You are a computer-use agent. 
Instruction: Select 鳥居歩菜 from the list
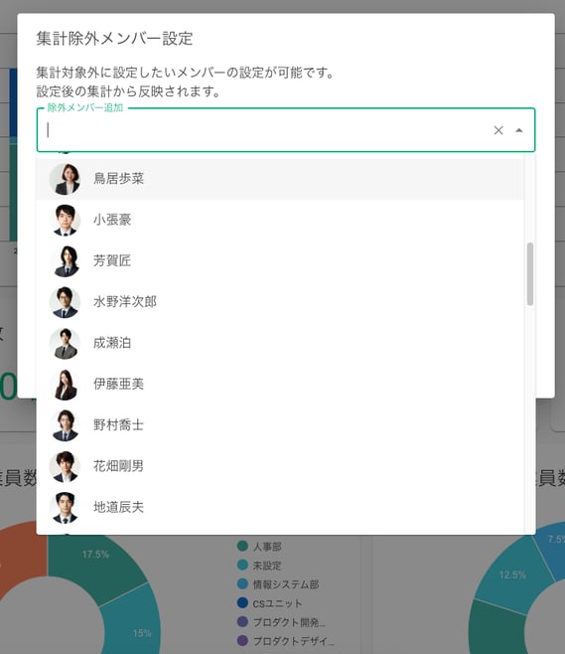(x=280, y=179)
